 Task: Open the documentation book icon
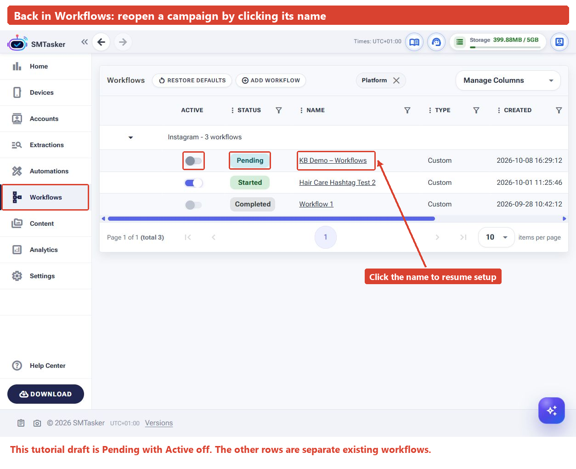[414, 42]
